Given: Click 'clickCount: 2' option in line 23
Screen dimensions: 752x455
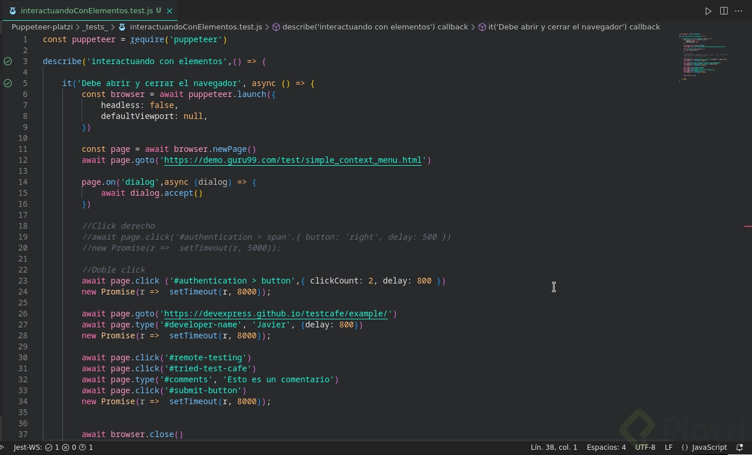Looking at the screenshot, I should (x=341, y=281).
